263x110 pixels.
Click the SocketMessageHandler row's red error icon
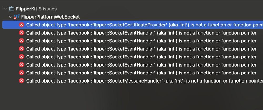[22, 81]
